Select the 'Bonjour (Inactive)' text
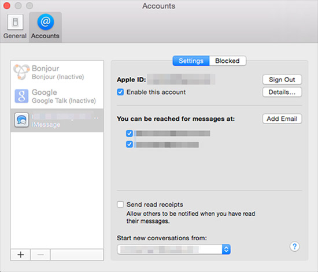 [x=58, y=77]
